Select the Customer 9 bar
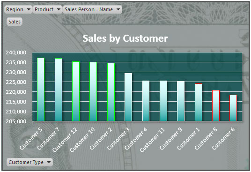Image resolution: width=251 pixels, height=172 pixels. (181, 101)
